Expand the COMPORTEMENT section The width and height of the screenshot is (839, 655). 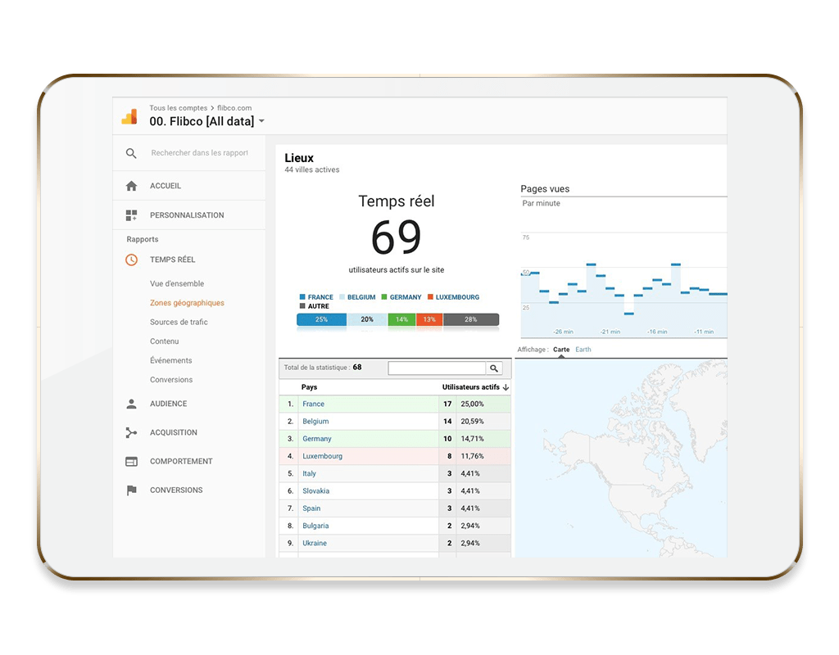pos(181,462)
